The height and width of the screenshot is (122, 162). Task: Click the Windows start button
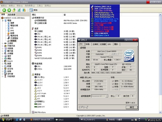coord(7,120)
